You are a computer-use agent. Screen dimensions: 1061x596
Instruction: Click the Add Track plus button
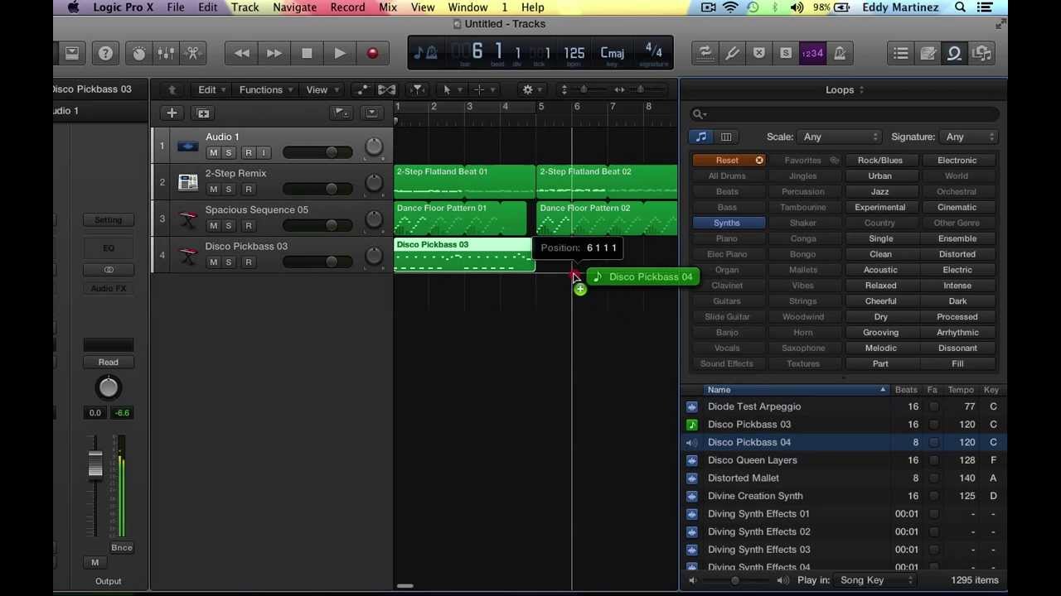click(172, 113)
